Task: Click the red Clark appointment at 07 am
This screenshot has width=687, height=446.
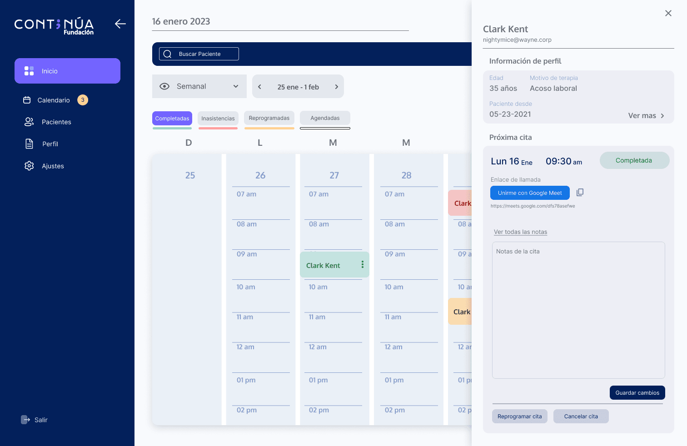Action: [460, 203]
